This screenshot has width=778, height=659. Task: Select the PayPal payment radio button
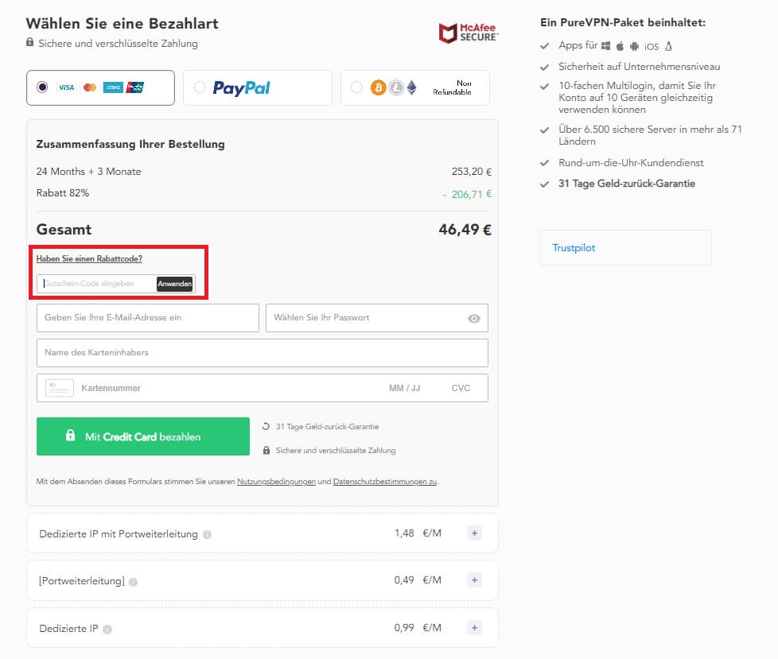click(x=200, y=87)
